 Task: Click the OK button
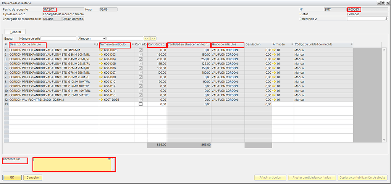pos(12,178)
